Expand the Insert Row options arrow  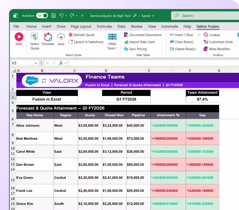[199, 35]
